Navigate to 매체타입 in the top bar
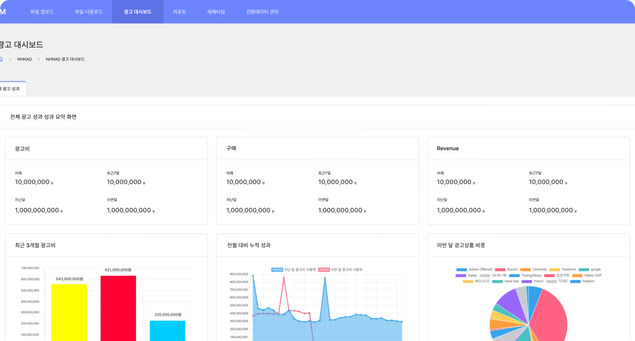Screen dimensions: 635x341 click(x=216, y=12)
